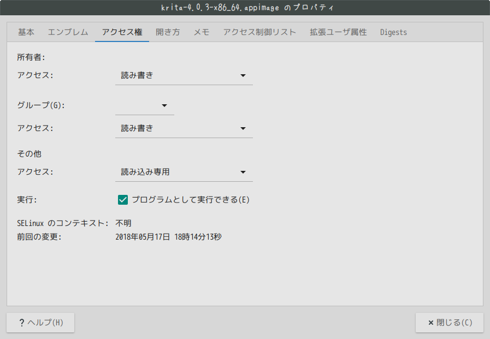Go to the 拡張ユーザ属性 tab
The width and height of the screenshot is (490, 339).
(338, 32)
